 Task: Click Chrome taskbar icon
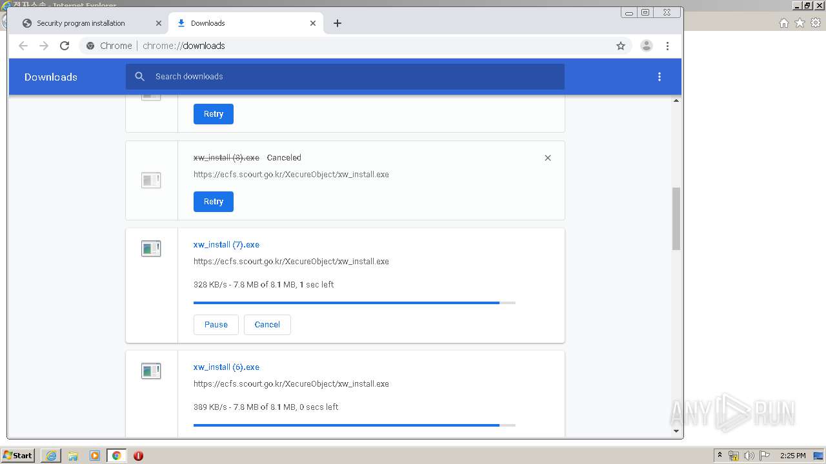[x=116, y=456]
